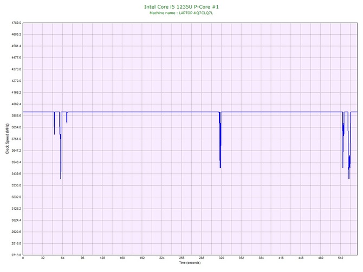
Task: Click the 256 tick on time axis
Action: point(181,258)
